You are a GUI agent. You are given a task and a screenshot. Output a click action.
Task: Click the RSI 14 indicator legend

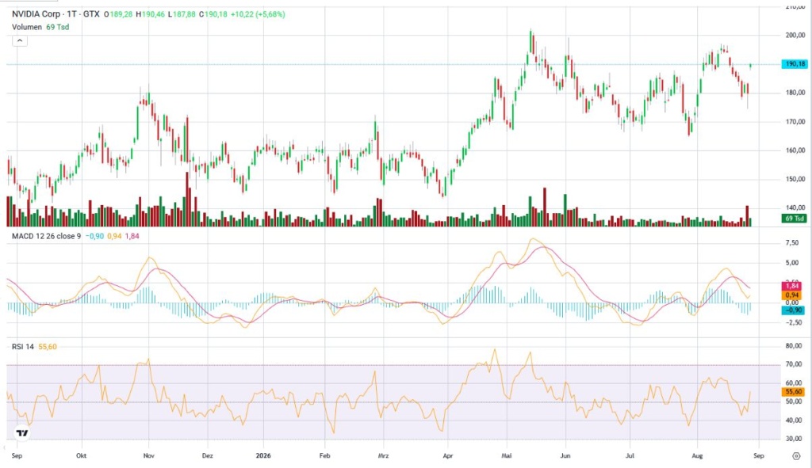(23, 347)
